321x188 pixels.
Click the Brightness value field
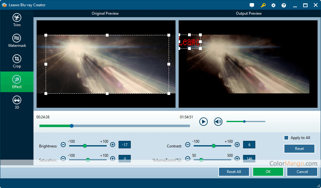(125, 145)
